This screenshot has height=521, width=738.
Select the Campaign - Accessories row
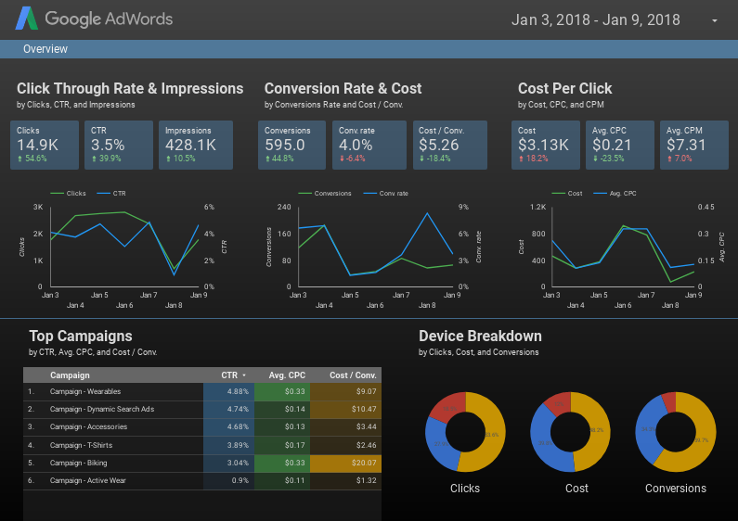coord(202,427)
